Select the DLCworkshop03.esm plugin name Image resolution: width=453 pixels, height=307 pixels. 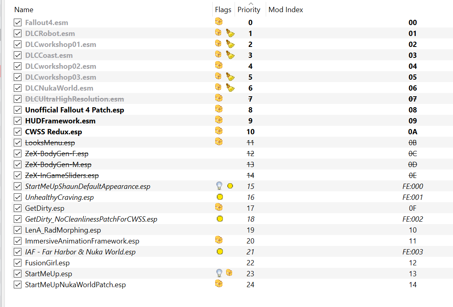61,77
